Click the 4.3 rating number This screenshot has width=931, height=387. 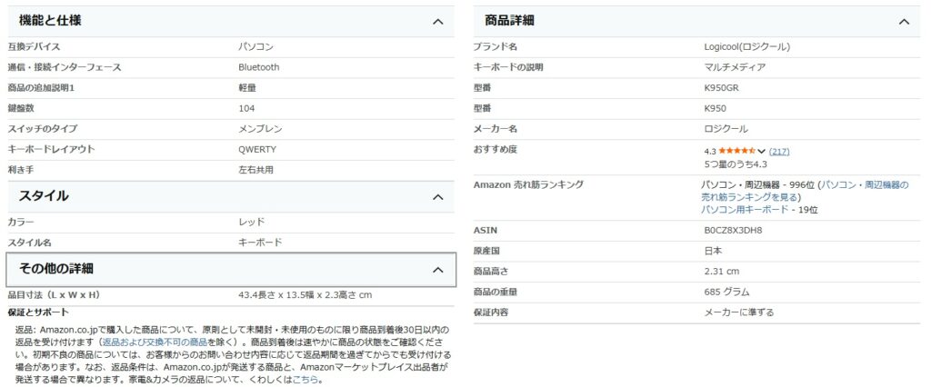pos(710,151)
